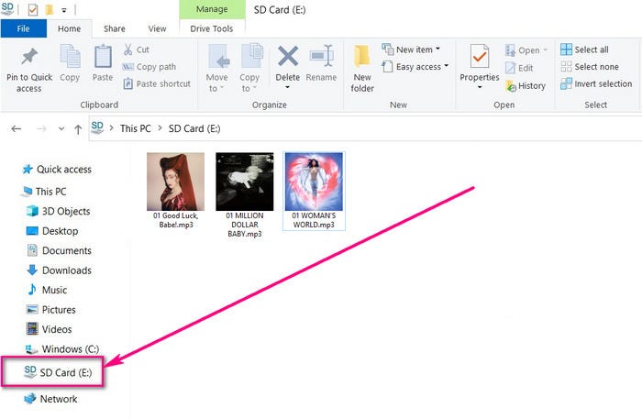Open 3D Objects in the sidebar
The image size is (642, 419).
58,211
